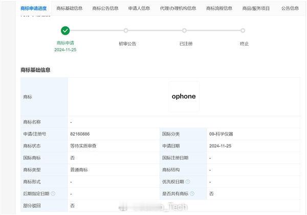Open the 商品/服务项目 tab
Viewport: 307px width, 215px height.
coord(256,8)
